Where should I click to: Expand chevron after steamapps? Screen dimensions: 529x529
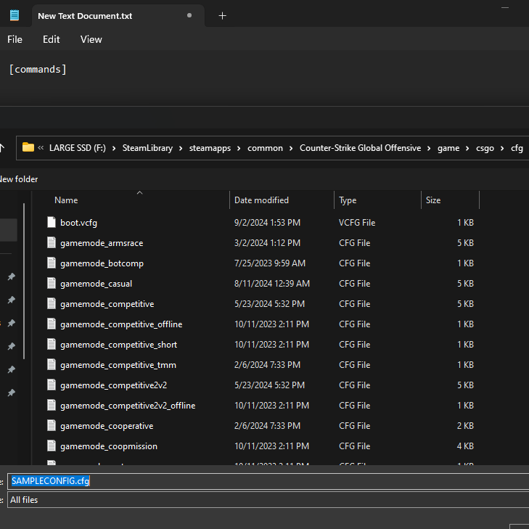point(239,149)
